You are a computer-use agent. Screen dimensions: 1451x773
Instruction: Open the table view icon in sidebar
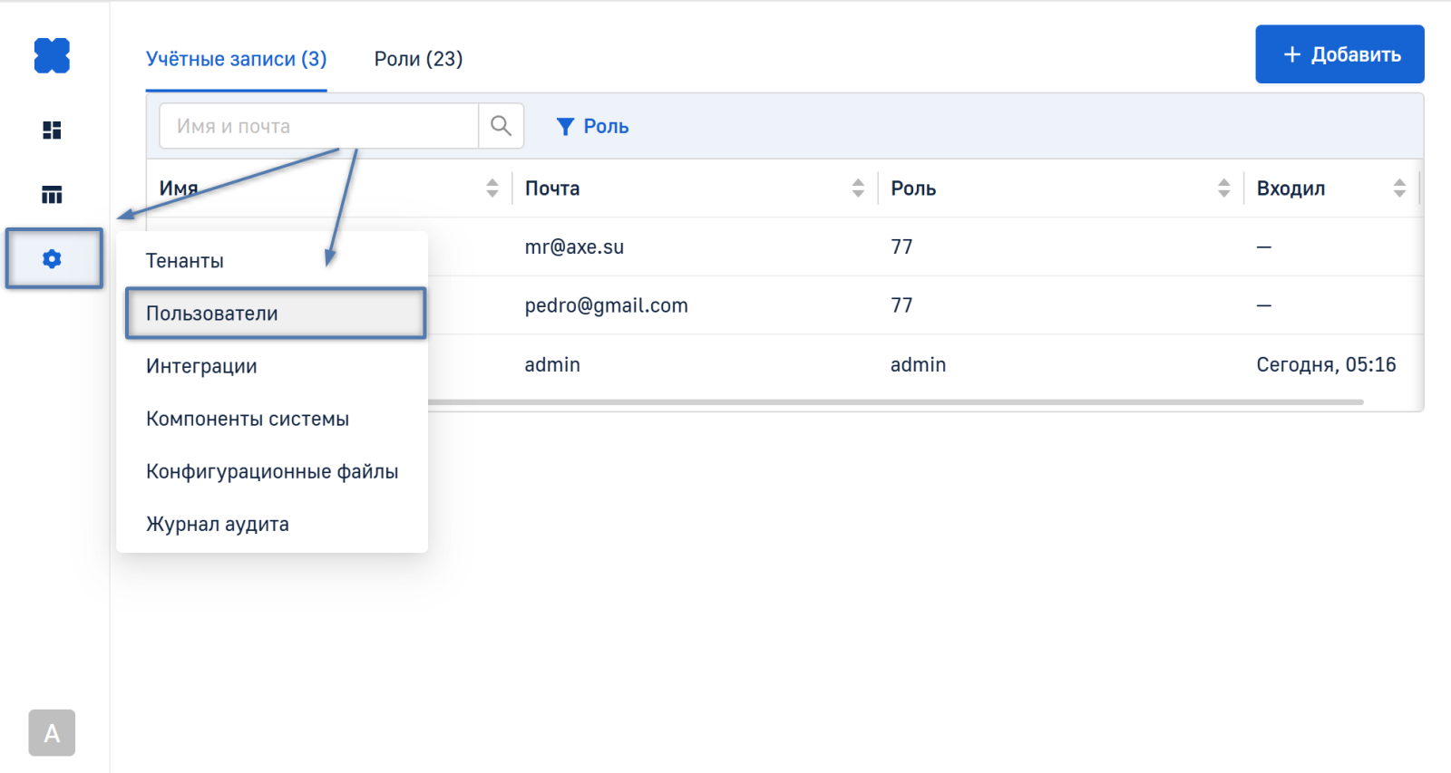pyautogui.click(x=52, y=195)
